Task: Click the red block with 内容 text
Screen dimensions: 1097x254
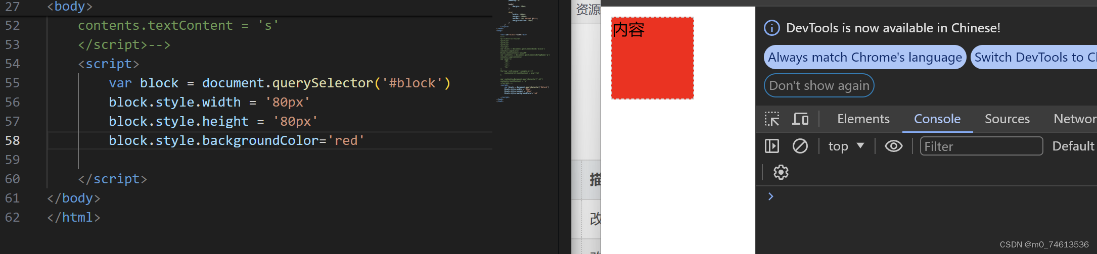Action: click(653, 58)
